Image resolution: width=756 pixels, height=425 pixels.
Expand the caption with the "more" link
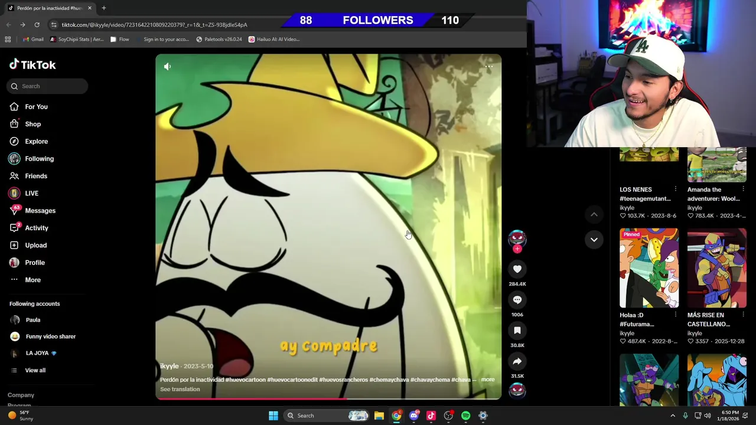click(488, 380)
